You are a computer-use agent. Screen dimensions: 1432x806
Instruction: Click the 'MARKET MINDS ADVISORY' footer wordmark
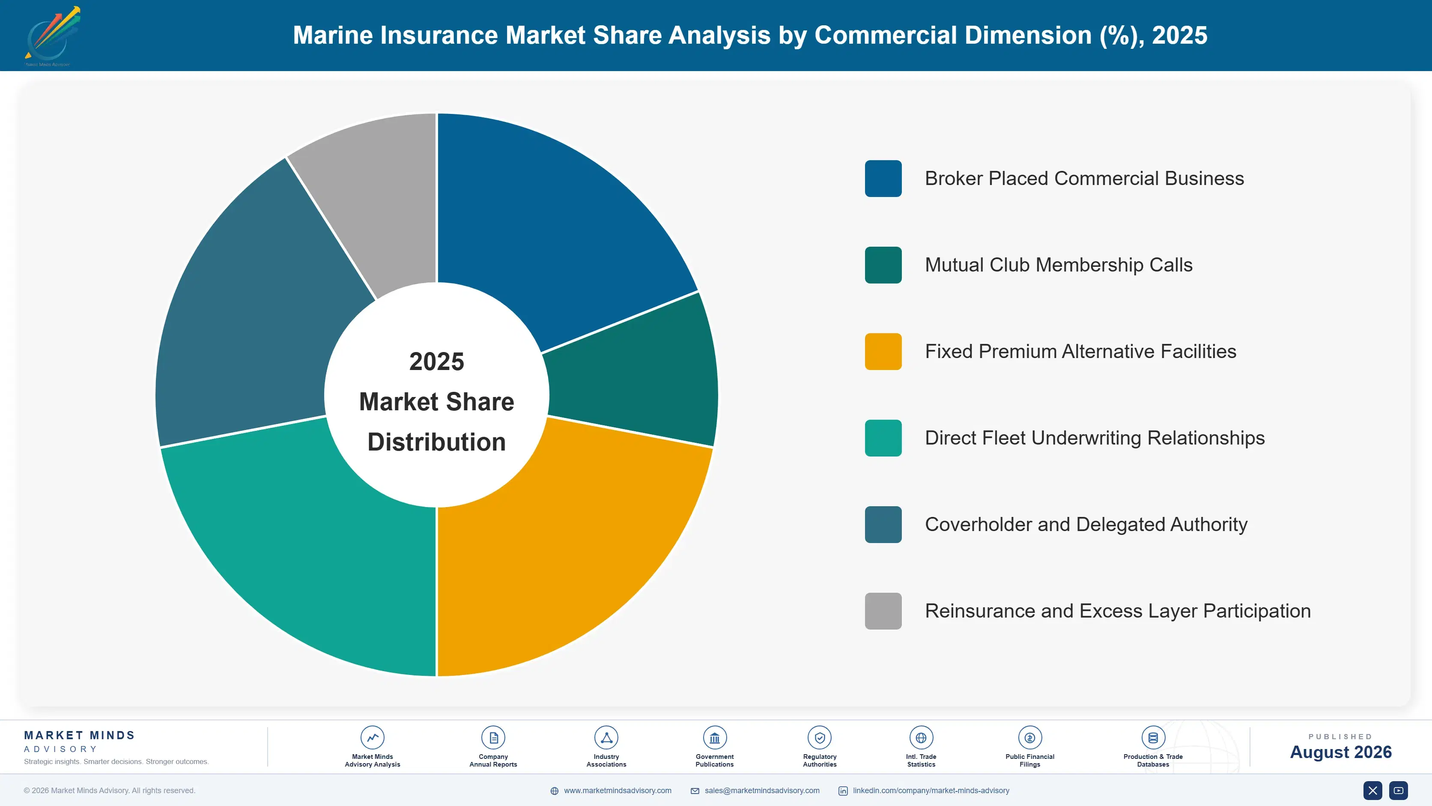click(x=79, y=741)
